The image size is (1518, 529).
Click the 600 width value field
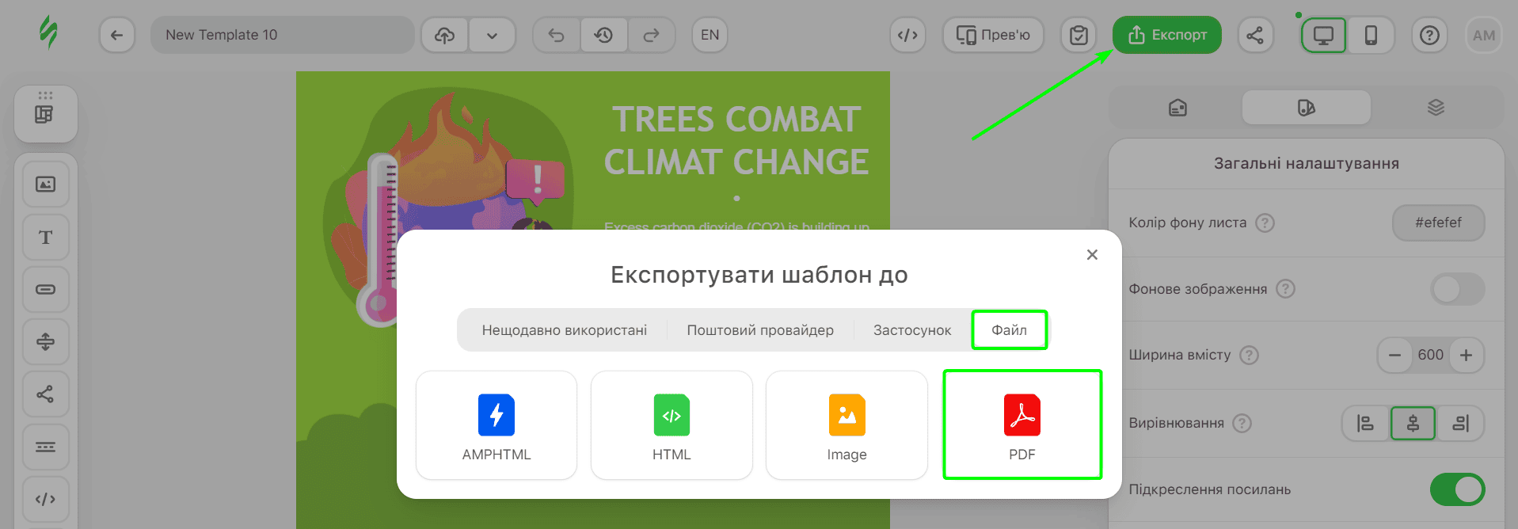tap(1430, 356)
